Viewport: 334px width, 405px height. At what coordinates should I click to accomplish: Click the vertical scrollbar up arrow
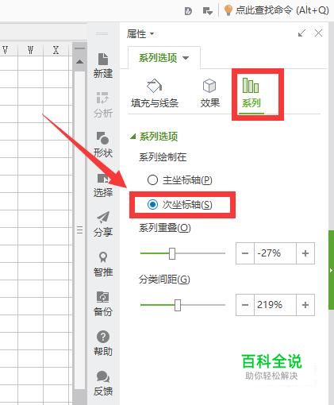click(x=79, y=62)
